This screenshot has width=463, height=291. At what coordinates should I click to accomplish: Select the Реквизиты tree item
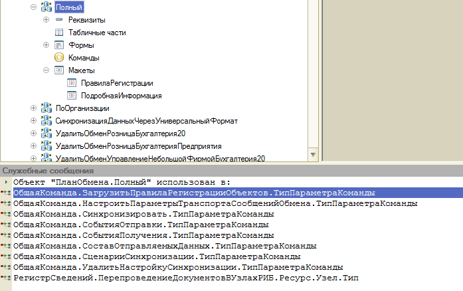click(87, 20)
